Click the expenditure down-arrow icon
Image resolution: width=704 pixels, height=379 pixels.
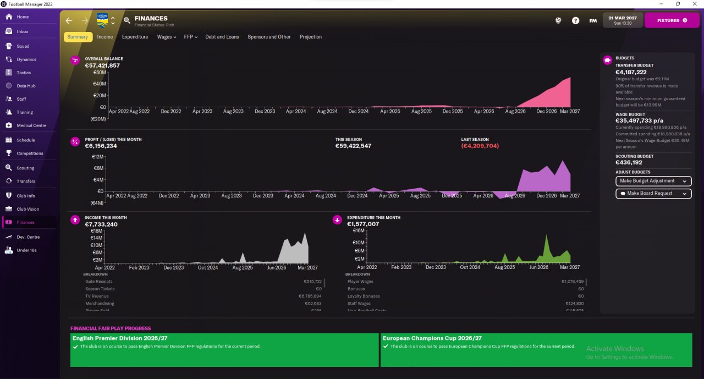(x=337, y=220)
